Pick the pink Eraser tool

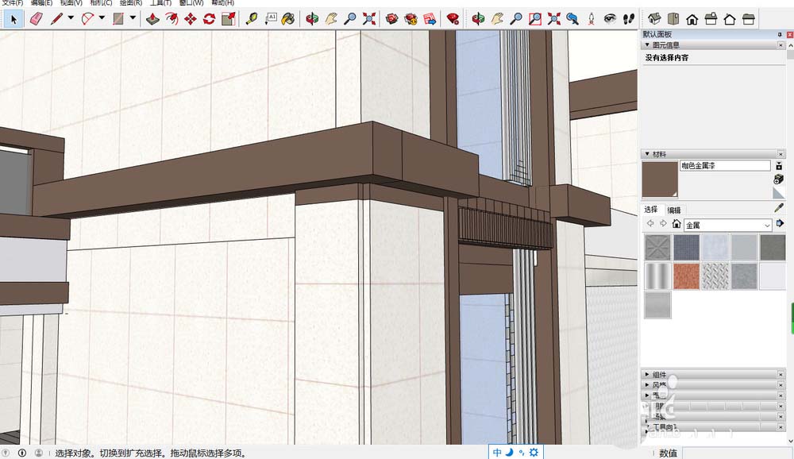click(36, 19)
